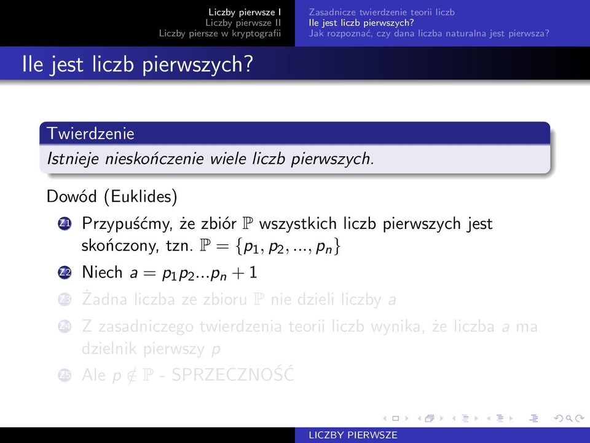Screen dimensions: 590x443
Task: Go to previous subsection arrow
Action: [x=454, y=418]
